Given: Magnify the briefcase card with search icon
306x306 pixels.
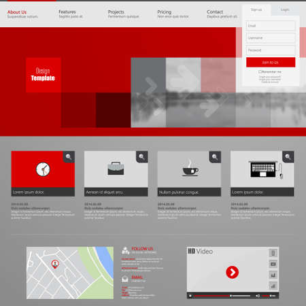Looking at the screenshot, I should (x=141, y=156).
